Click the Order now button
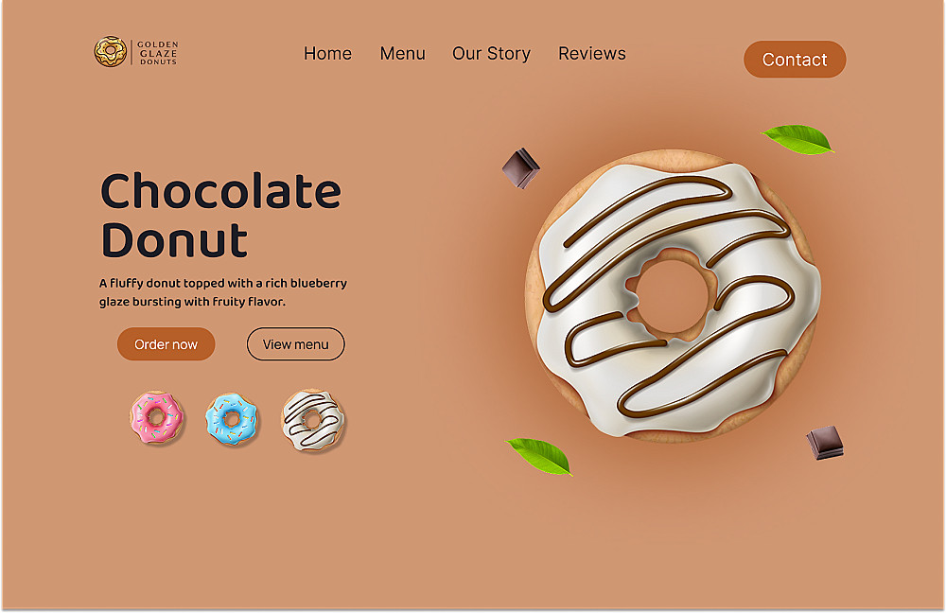 (x=166, y=344)
